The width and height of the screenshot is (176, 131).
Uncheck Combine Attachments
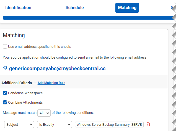(5, 102)
